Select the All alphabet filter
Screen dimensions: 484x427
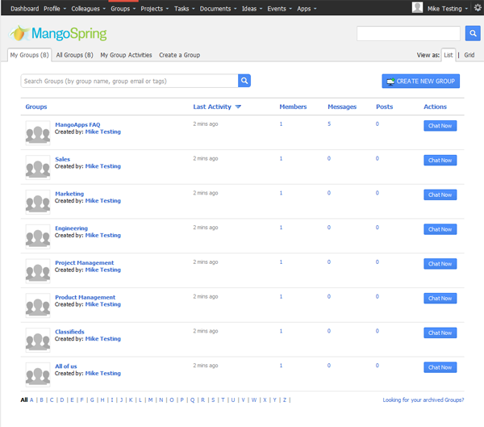tap(24, 400)
